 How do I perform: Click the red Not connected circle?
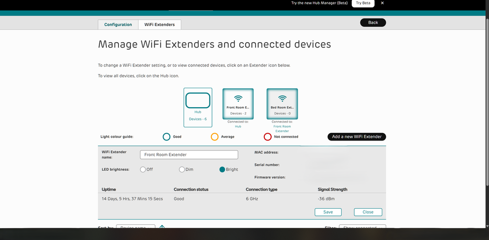coord(268,137)
